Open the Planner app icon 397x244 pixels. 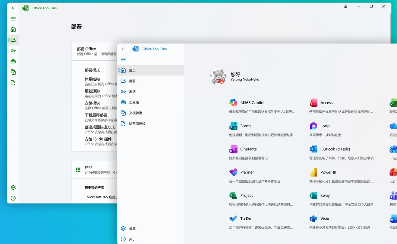(233, 172)
